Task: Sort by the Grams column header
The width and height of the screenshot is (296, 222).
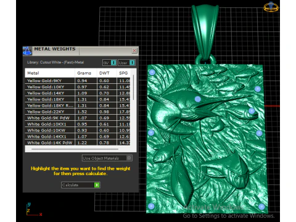Action: click(86, 73)
